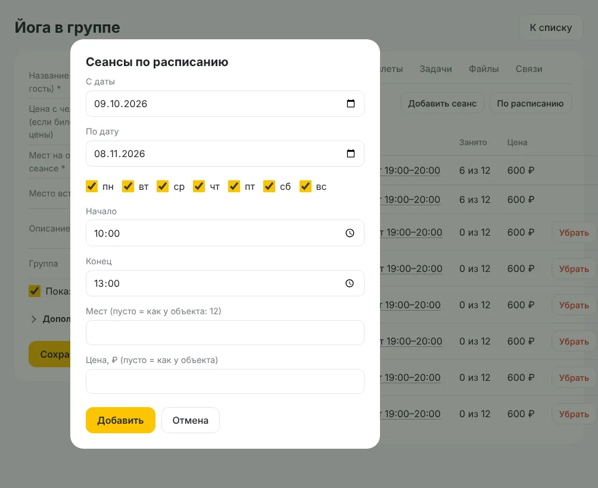The width and height of the screenshot is (598, 488).
Task: Click the empty "Мест" seats input field
Action: 225,333
